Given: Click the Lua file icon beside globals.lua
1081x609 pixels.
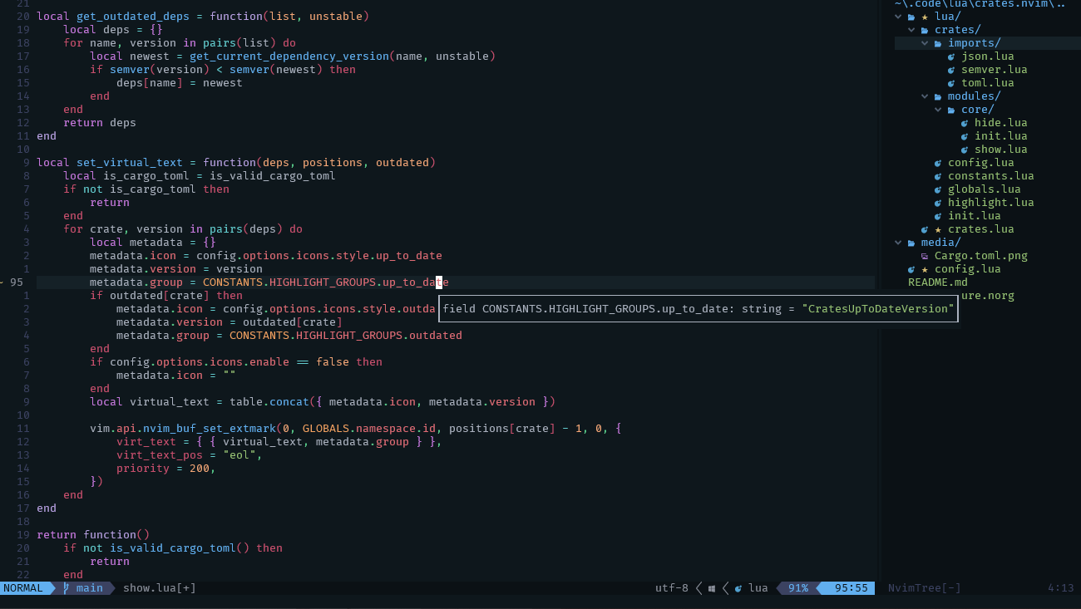Looking at the screenshot, I should click(x=938, y=189).
